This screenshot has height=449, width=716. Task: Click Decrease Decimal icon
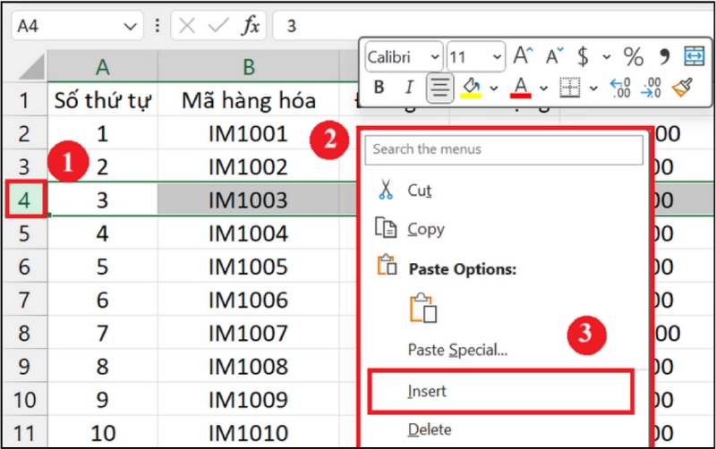tap(651, 88)
